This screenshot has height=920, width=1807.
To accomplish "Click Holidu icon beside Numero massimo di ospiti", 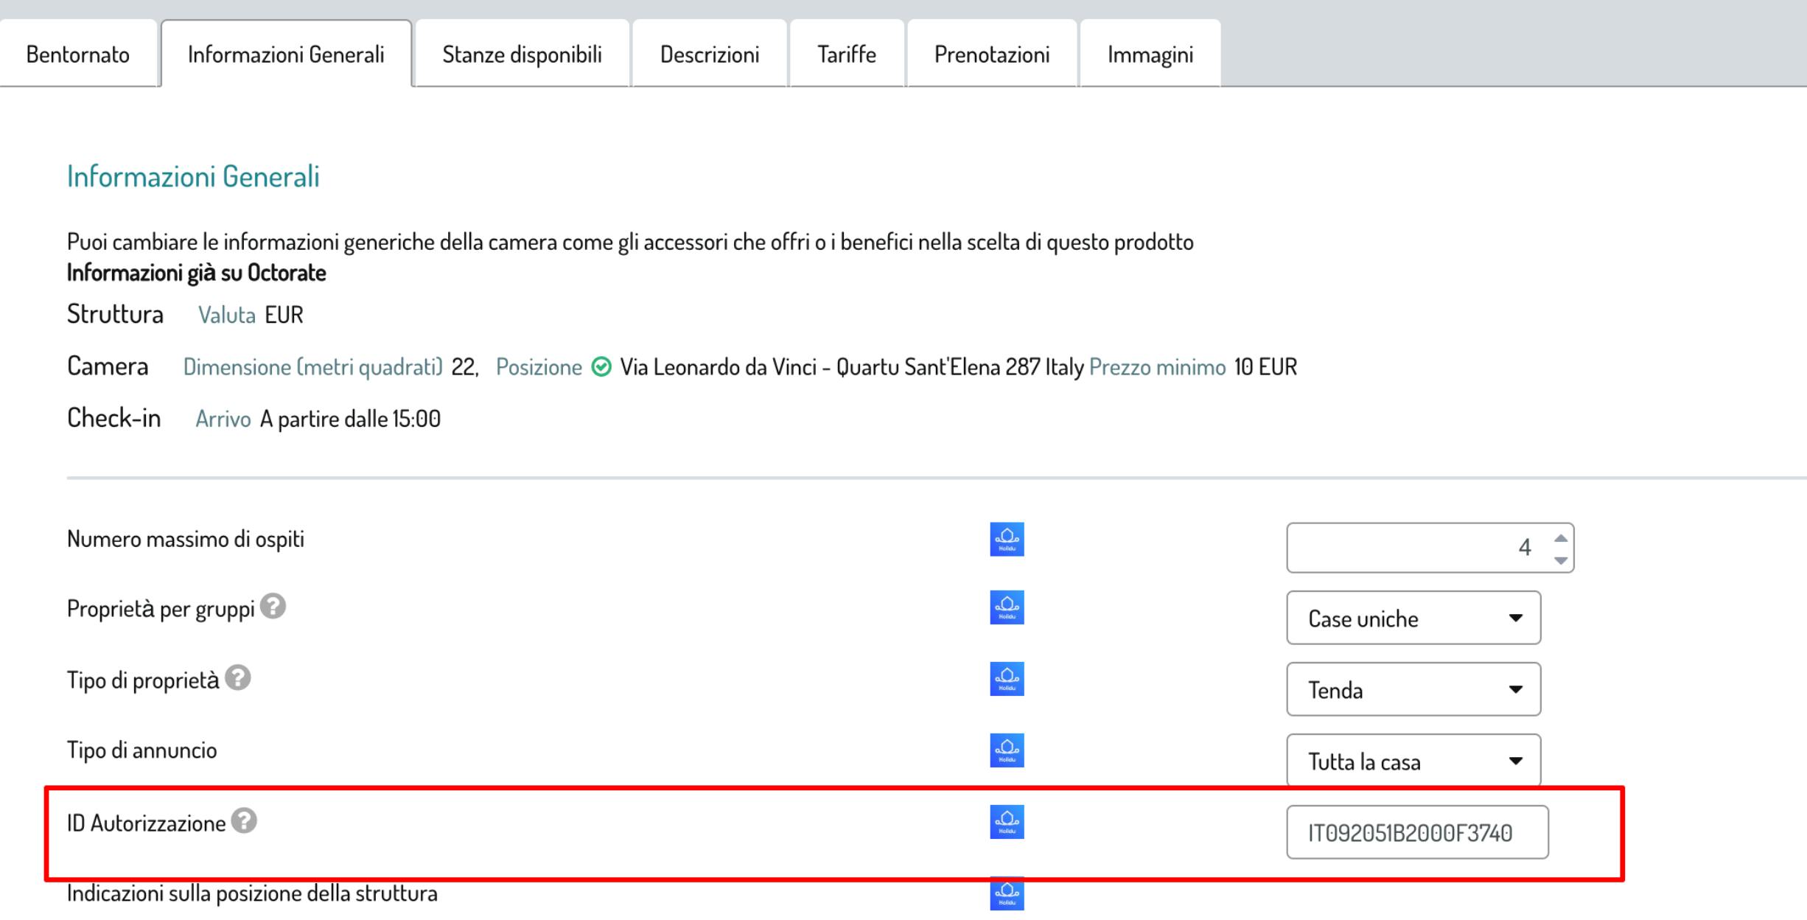I will 1007,540.
